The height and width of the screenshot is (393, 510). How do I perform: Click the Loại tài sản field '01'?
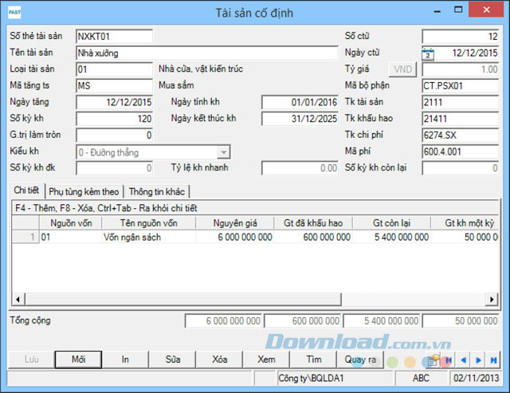[x=114, y=69]
